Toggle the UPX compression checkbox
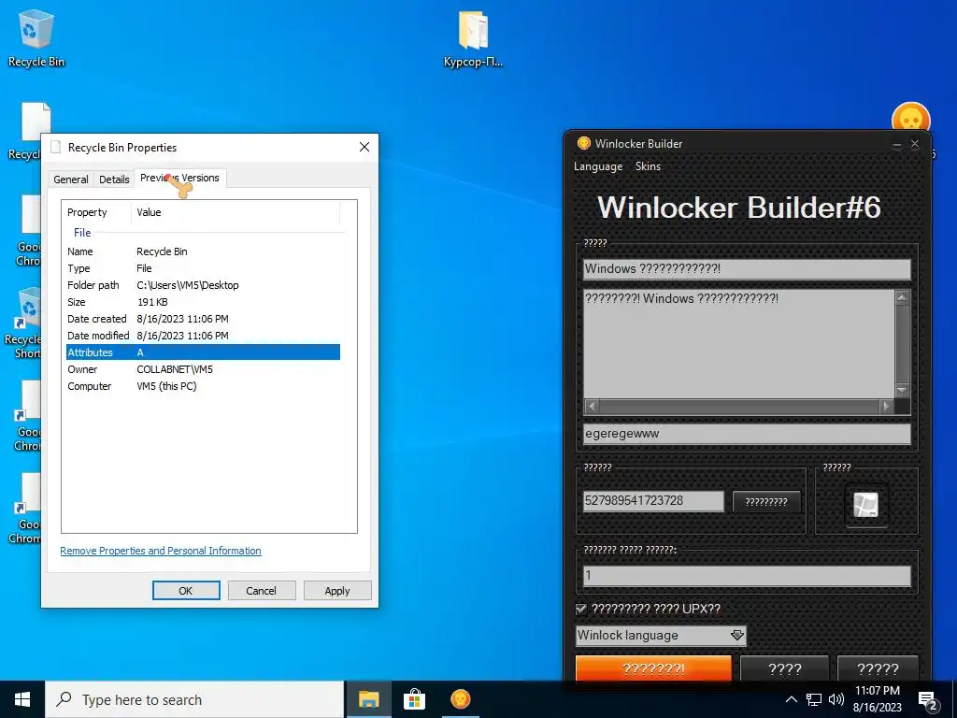 click(581, 609)
